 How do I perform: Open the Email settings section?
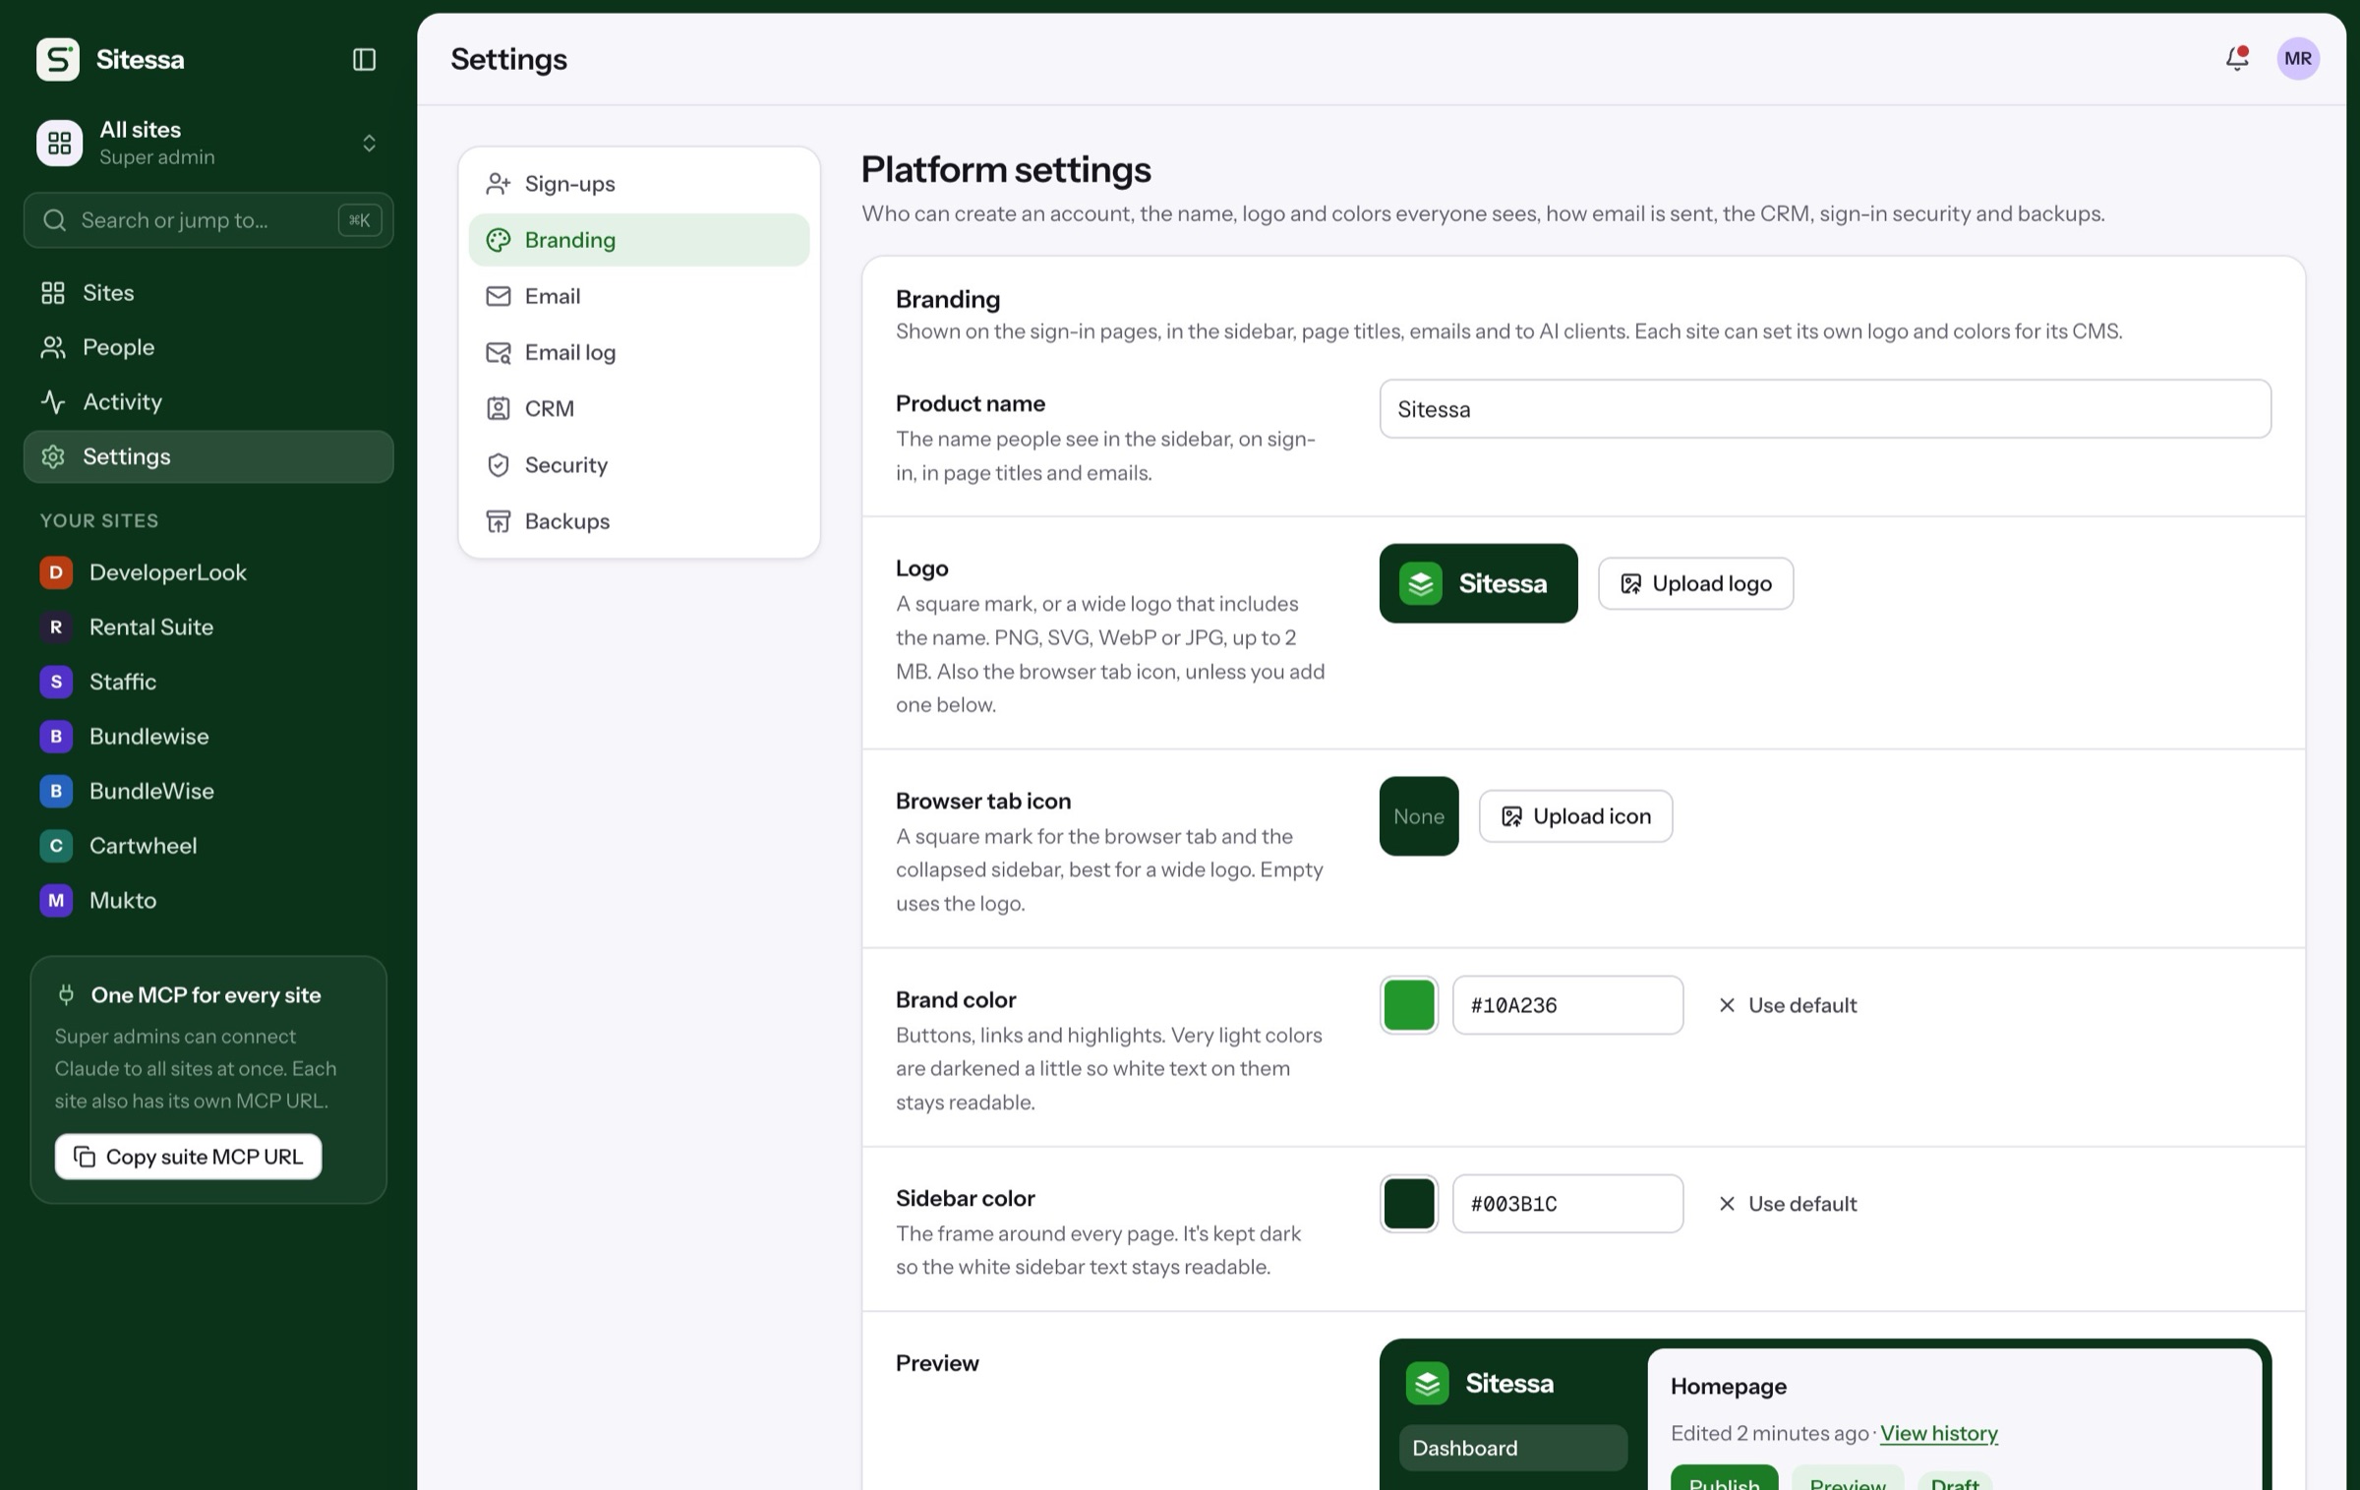pyautogui.click(x=639, y=296)
